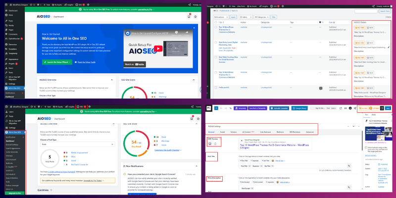Image resolution: width=396 pixels, height=198 pixels.
Task: Click into the Search Posts input field
Action: click(366, 11)
